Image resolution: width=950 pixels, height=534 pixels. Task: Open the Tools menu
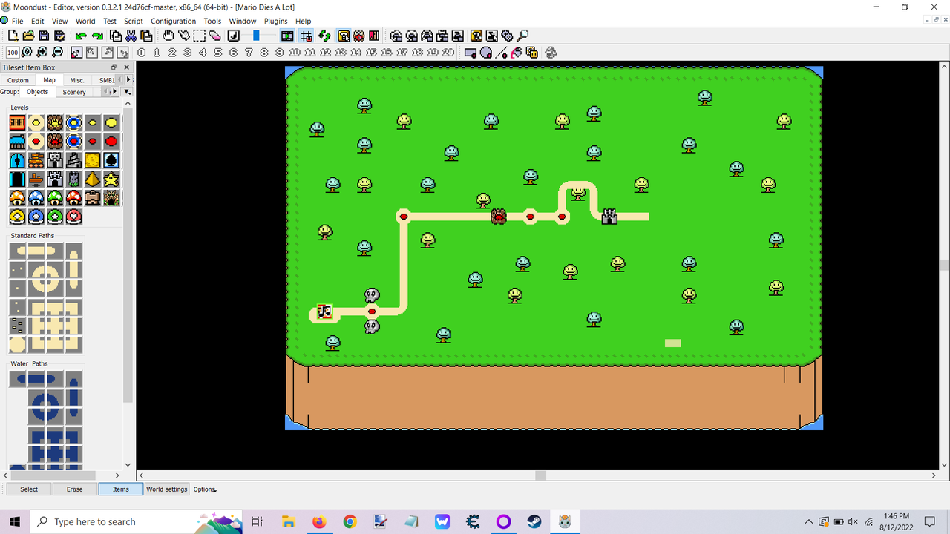(212, 21)
